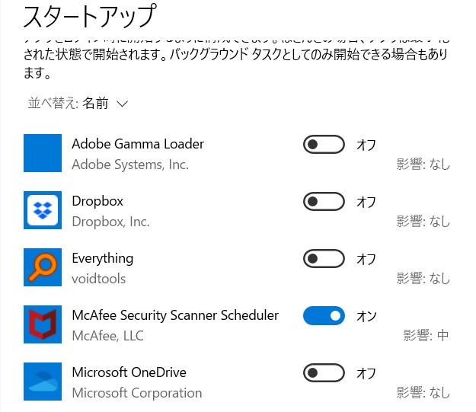The image size is (476, 412).
Task: Disable McAfee Security Scanner Scheduler startup
Action: (x=324, y=315)
